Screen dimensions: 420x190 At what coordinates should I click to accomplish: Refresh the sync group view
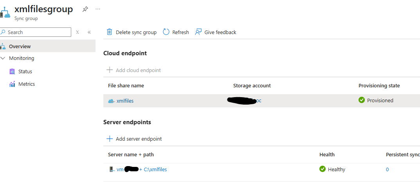(176, 32)
